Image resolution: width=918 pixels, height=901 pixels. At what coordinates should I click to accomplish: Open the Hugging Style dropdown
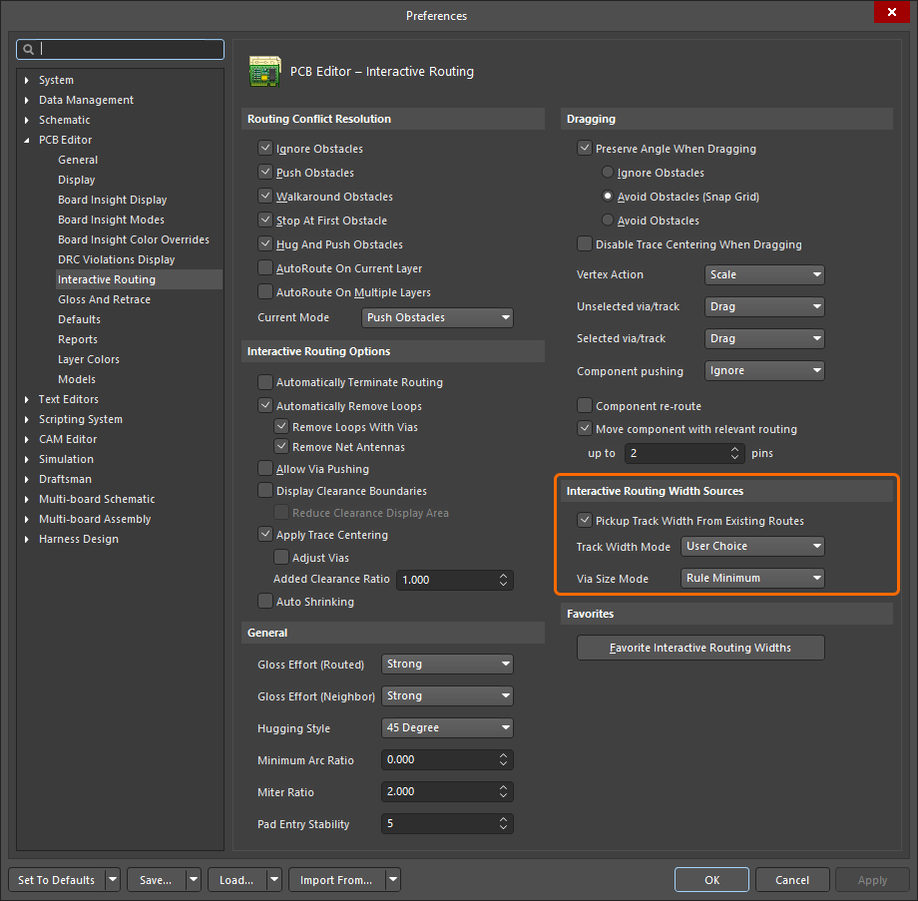coord(447,727)
